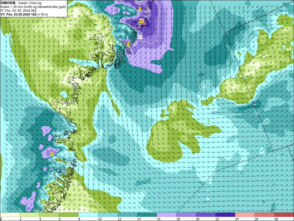
Task: Click the yellow 36 max gust label
Action: tap(141, 21)
